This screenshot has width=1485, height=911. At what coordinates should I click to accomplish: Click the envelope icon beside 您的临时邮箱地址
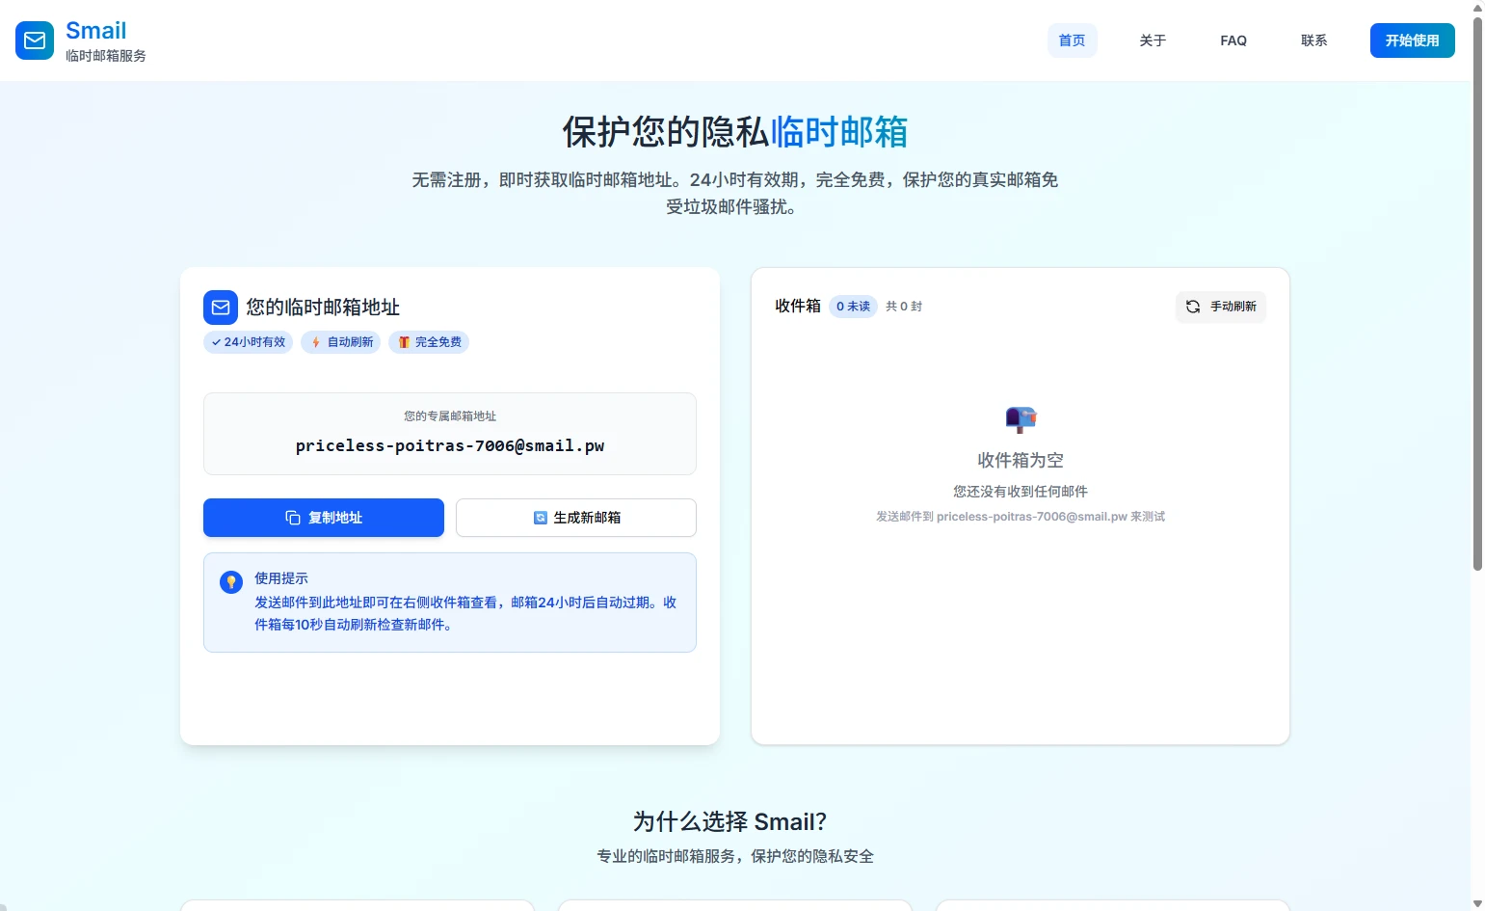[x=221, y=308]
